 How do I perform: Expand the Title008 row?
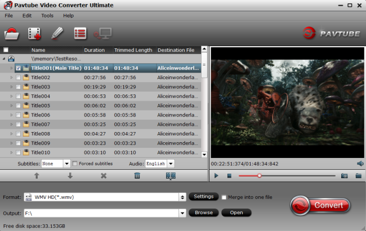click(11, 134)
